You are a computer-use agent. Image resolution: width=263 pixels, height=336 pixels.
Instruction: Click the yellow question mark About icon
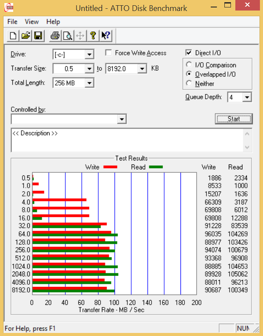point(93,36)
